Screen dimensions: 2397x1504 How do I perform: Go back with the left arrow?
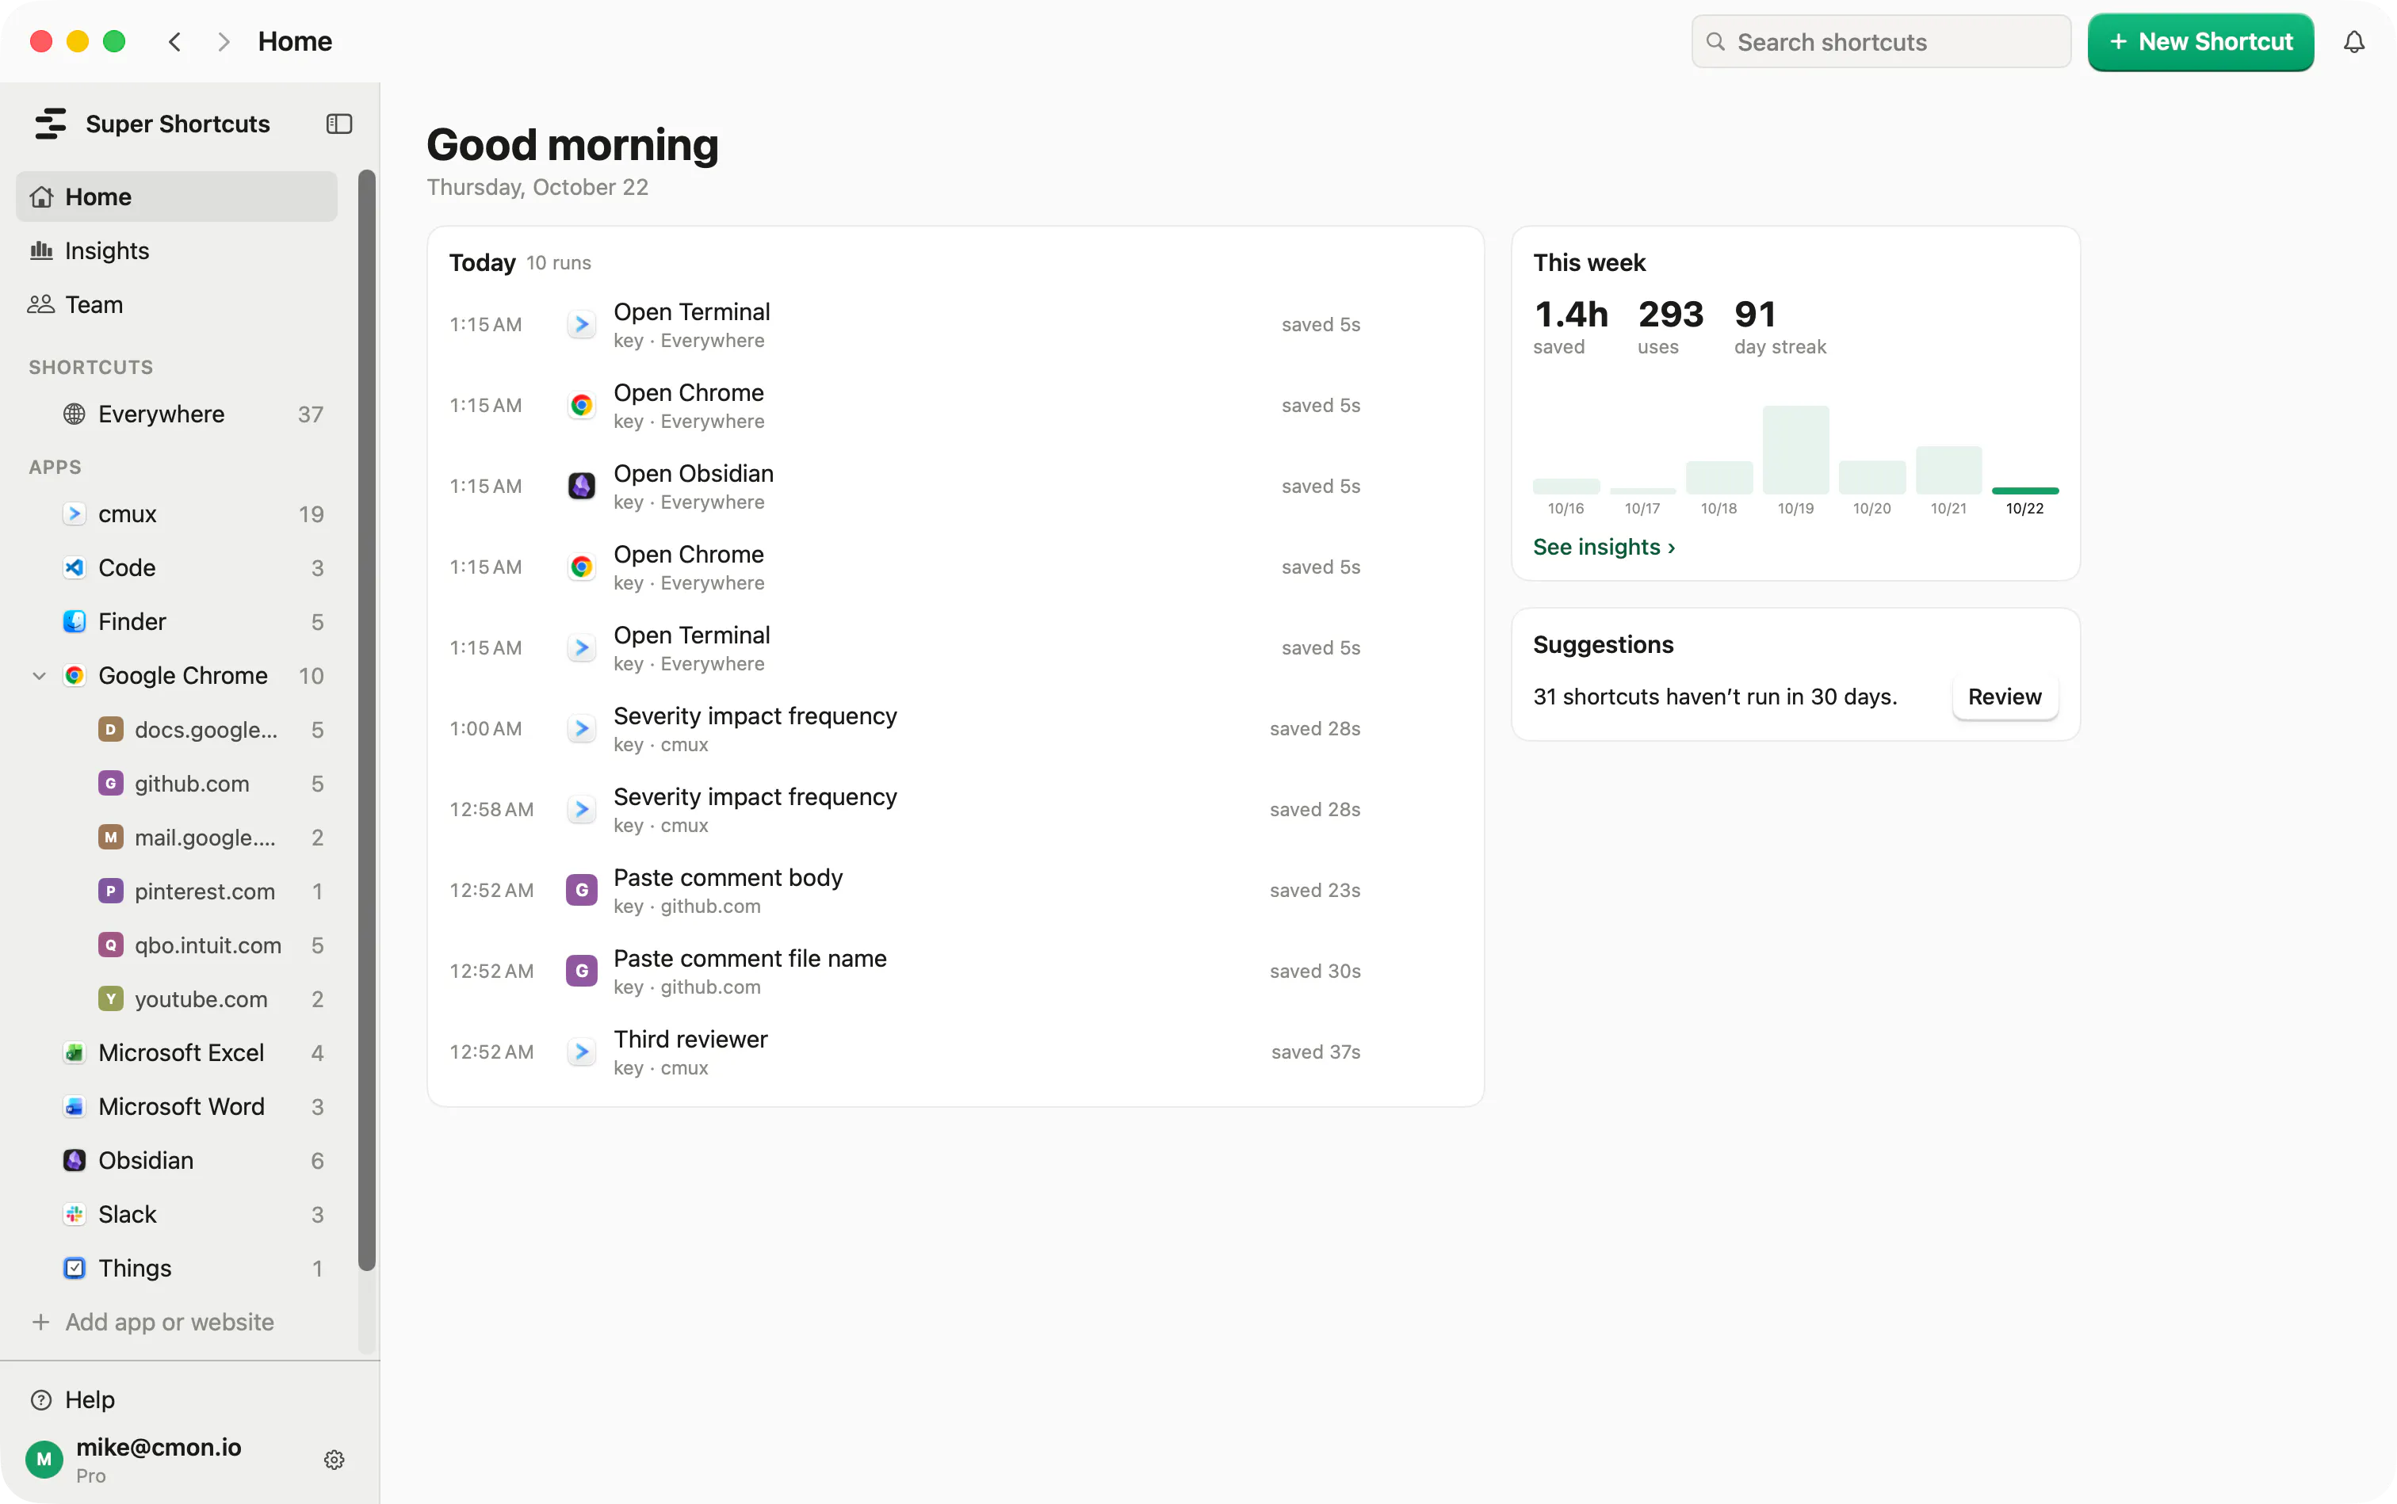click(x=175, y=42)
